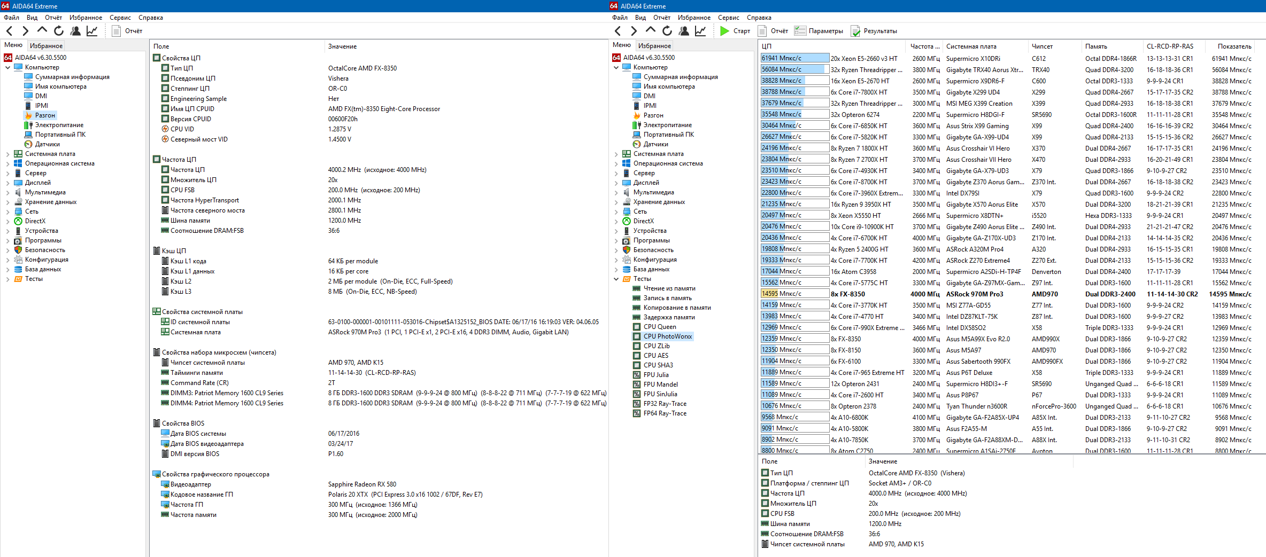Image resolution: width=1266 pixels, height=557 pixels.
Task: Select Задержка памяти benchmark
Action: click(664, 317)
